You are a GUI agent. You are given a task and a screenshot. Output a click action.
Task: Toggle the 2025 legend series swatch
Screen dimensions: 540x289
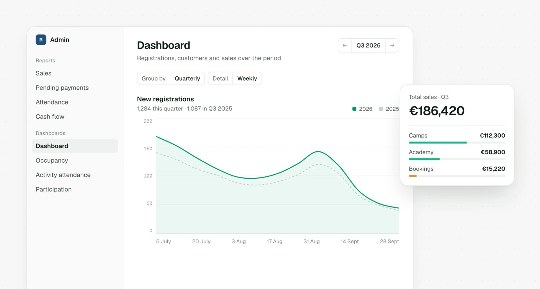381,109
